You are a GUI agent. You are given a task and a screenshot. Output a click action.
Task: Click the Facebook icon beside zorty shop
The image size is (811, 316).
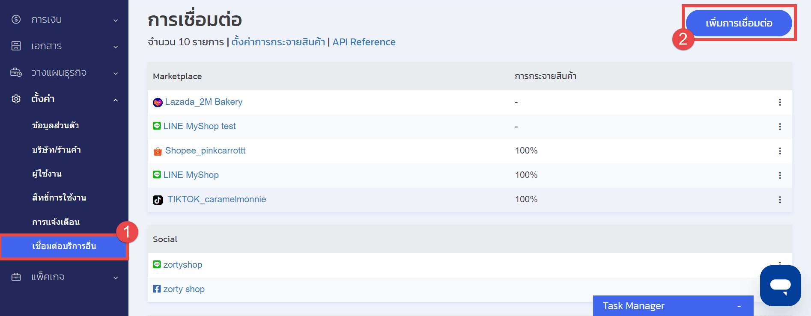[157, 289]
